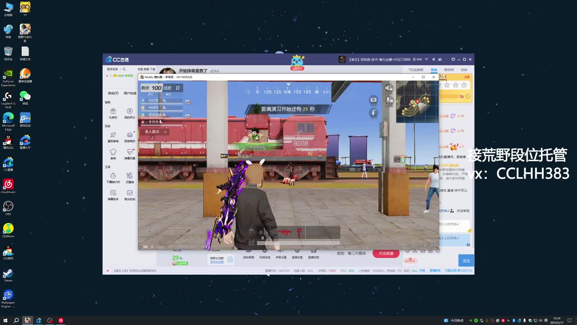Open the 主播助手 mascot icon in CC直播
Viewport: 577px width, 325px height.
coord(297,62)
